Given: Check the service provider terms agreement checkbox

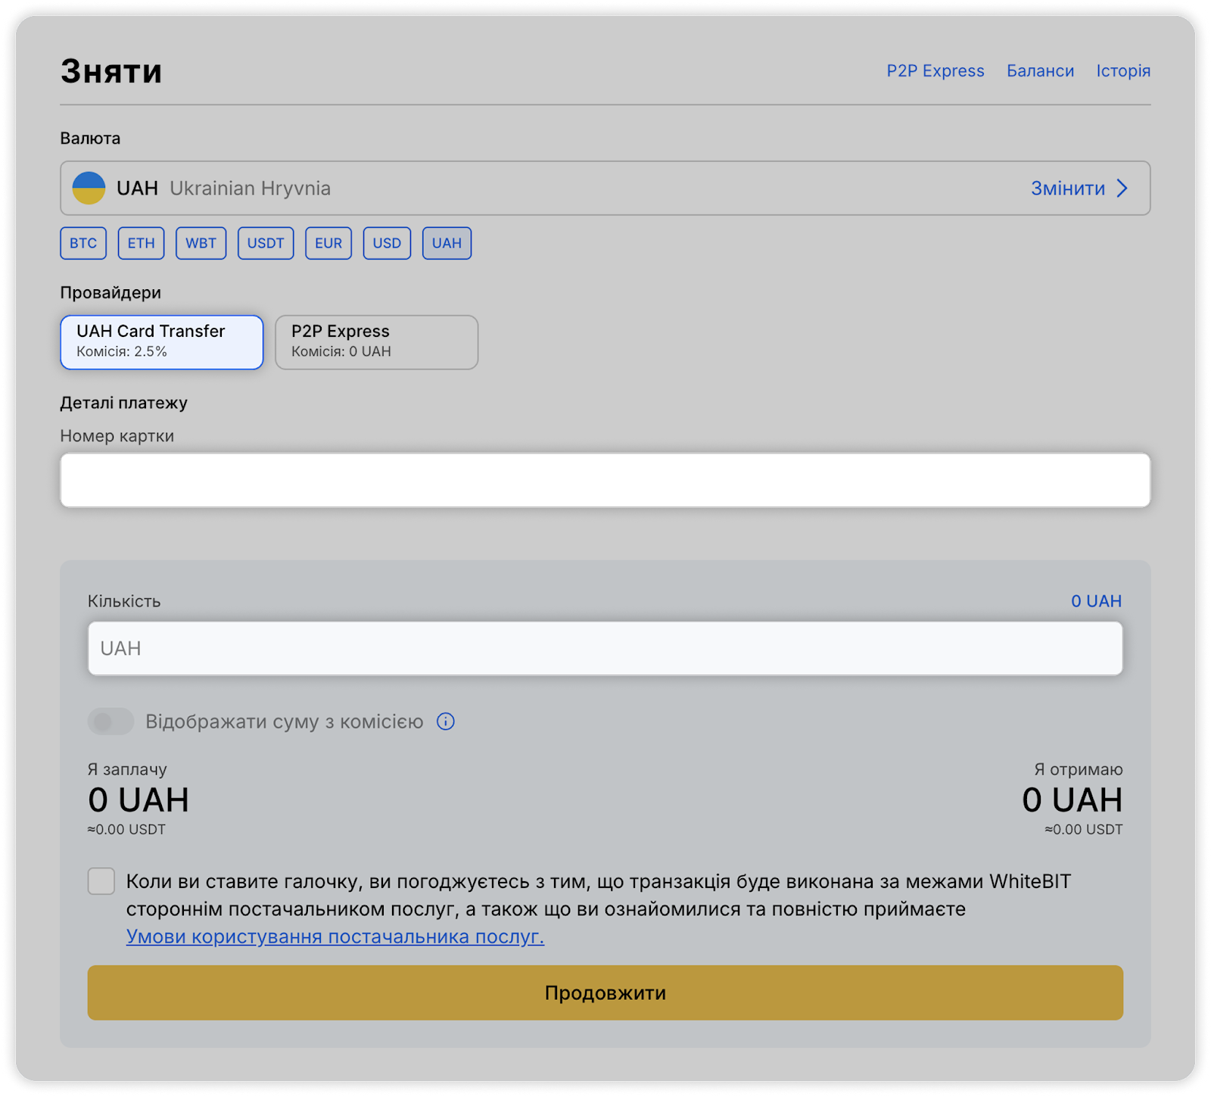Looking at the screenshot, I should [x=101, y=881].
